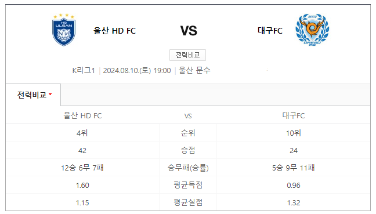Click the Daegu FC team emblem
Image resolution: width=376 pixels, height=214 pixels.
pyautogui.click(x=312, y=30)
